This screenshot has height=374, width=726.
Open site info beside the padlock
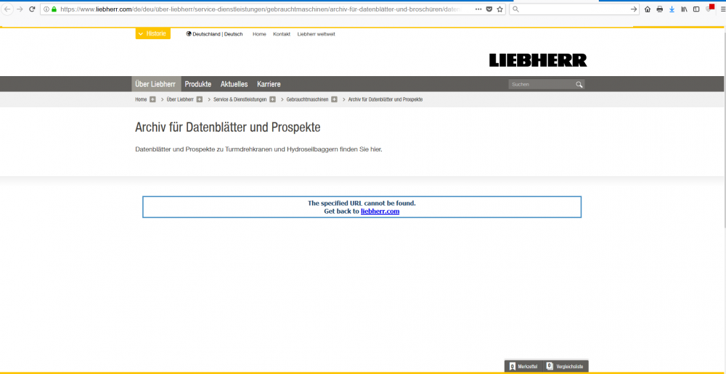pos(46,9)
